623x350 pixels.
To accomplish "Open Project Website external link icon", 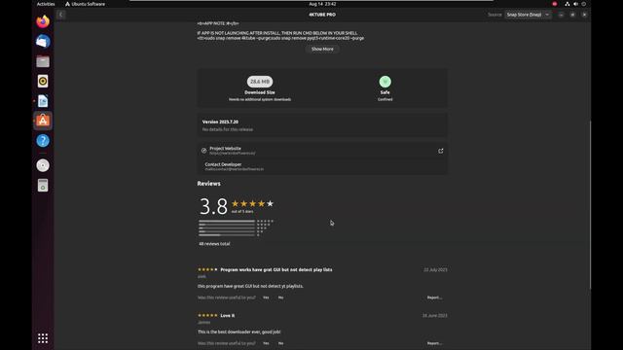I will pos(440,151).
